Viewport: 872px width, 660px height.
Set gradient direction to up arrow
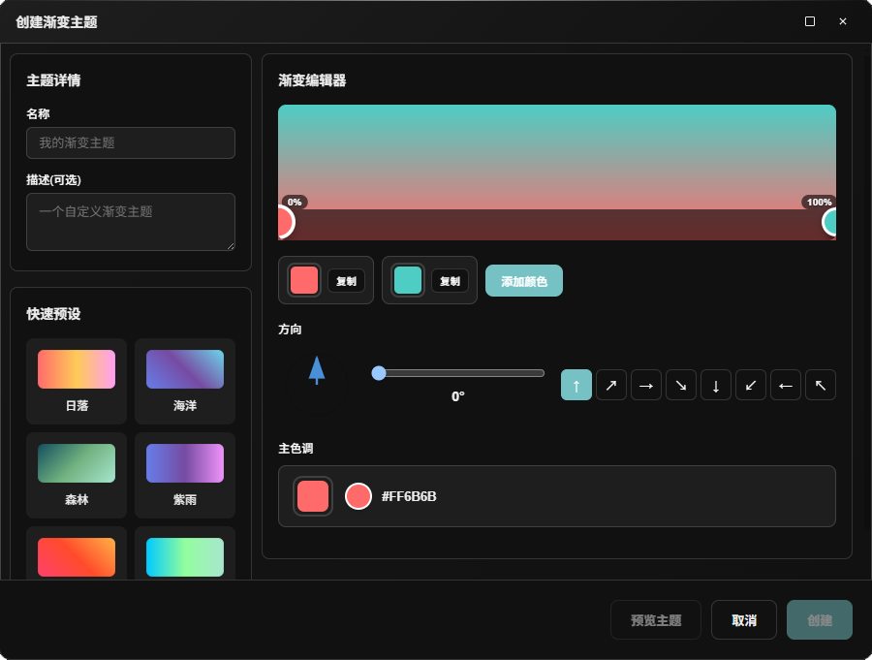pyautogui.click(x=576, y=385)
